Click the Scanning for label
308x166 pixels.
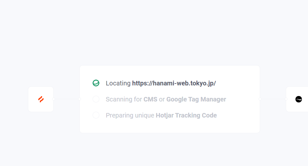pyautogui.click(x=124, y=99)
